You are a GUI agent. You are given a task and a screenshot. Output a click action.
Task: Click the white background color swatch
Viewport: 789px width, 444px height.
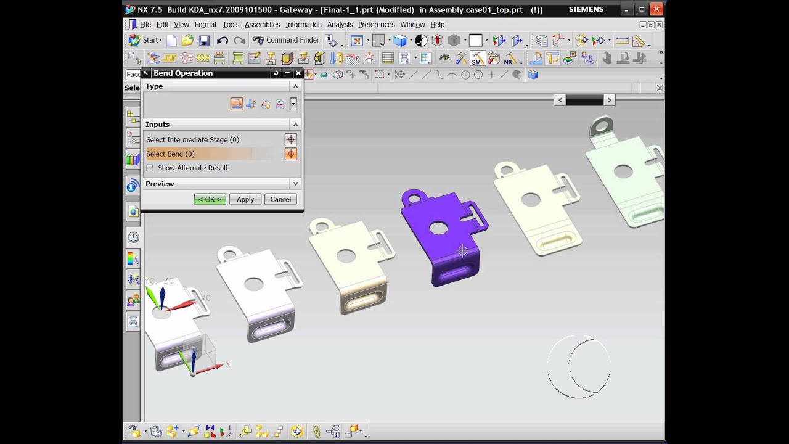point(476,41)
